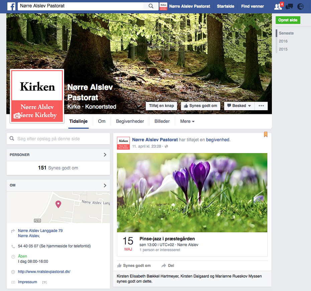Click the camera icon on profile picture
The height and width of the screenshot is (291, 311).
click(17, 116)
